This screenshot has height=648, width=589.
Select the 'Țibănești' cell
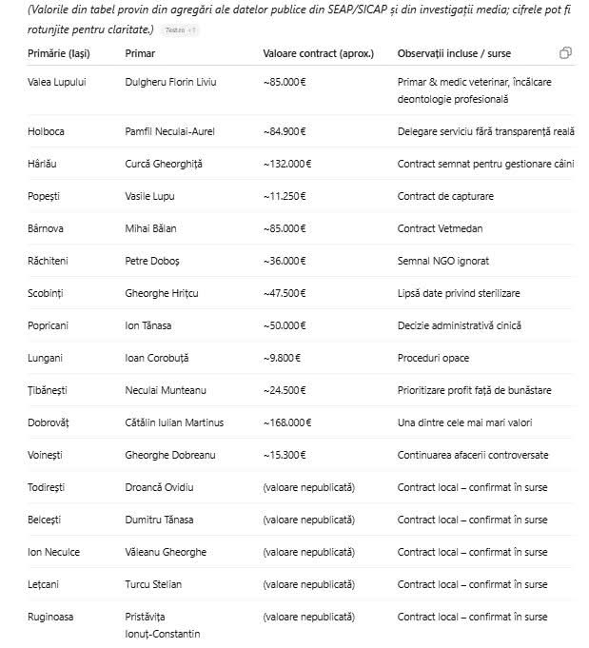(49, 390)
